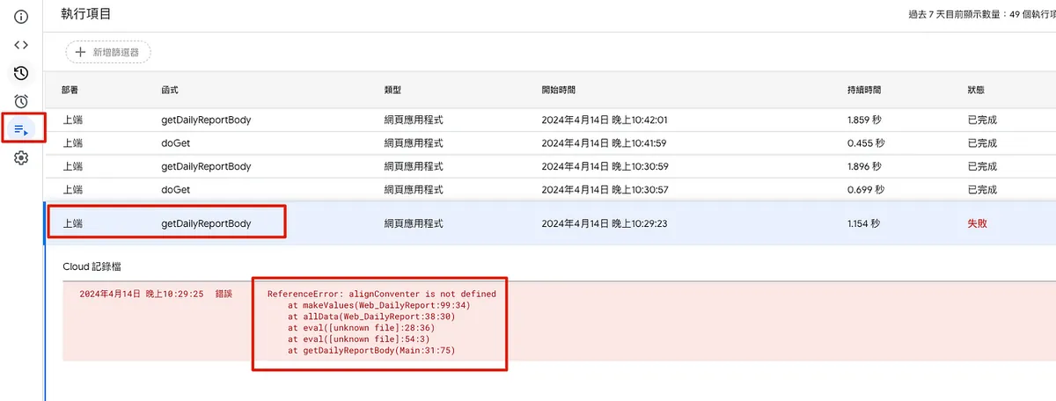Click the 狀態 column header
The height and width of the screenshot is (401, 1056).
pos(975,90)
